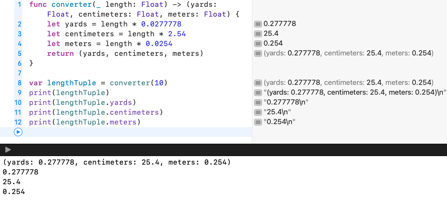Click the console play button in dark bar
This screenshot has height=200, width=447.
click(8, 150)
